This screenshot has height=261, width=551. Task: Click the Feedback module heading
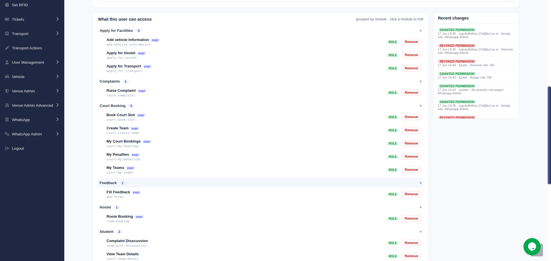coord(108,183)
